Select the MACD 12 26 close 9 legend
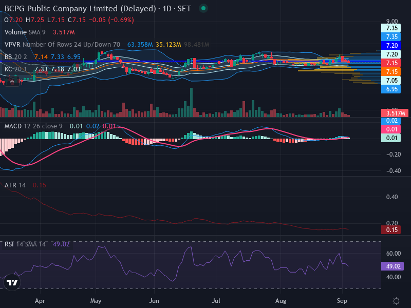Screen dimensions: 411x308 click(x=33, y=126)
